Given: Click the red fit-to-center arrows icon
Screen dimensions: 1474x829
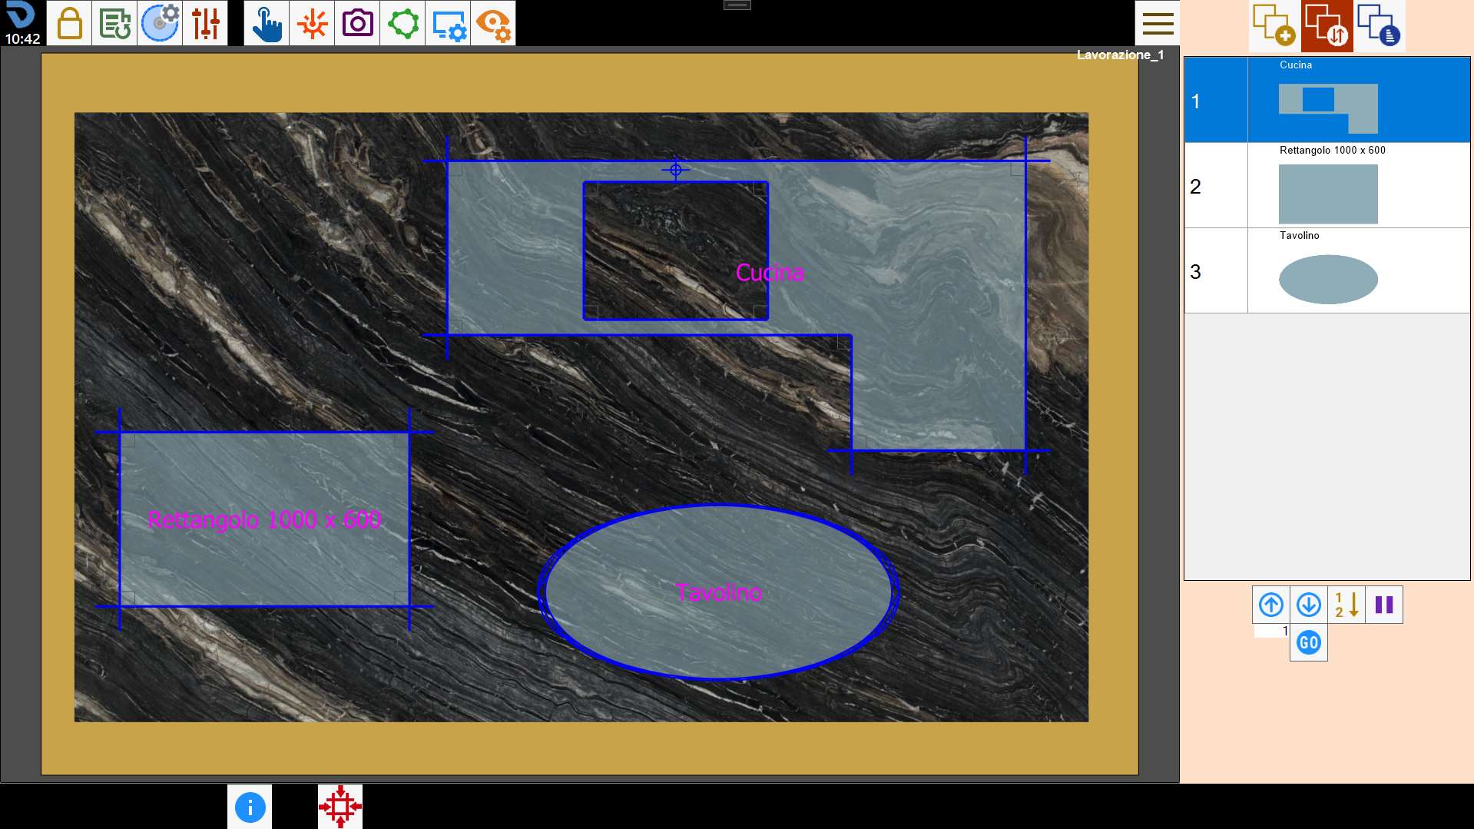Looking at the screenshot, I should pos(340,807).
